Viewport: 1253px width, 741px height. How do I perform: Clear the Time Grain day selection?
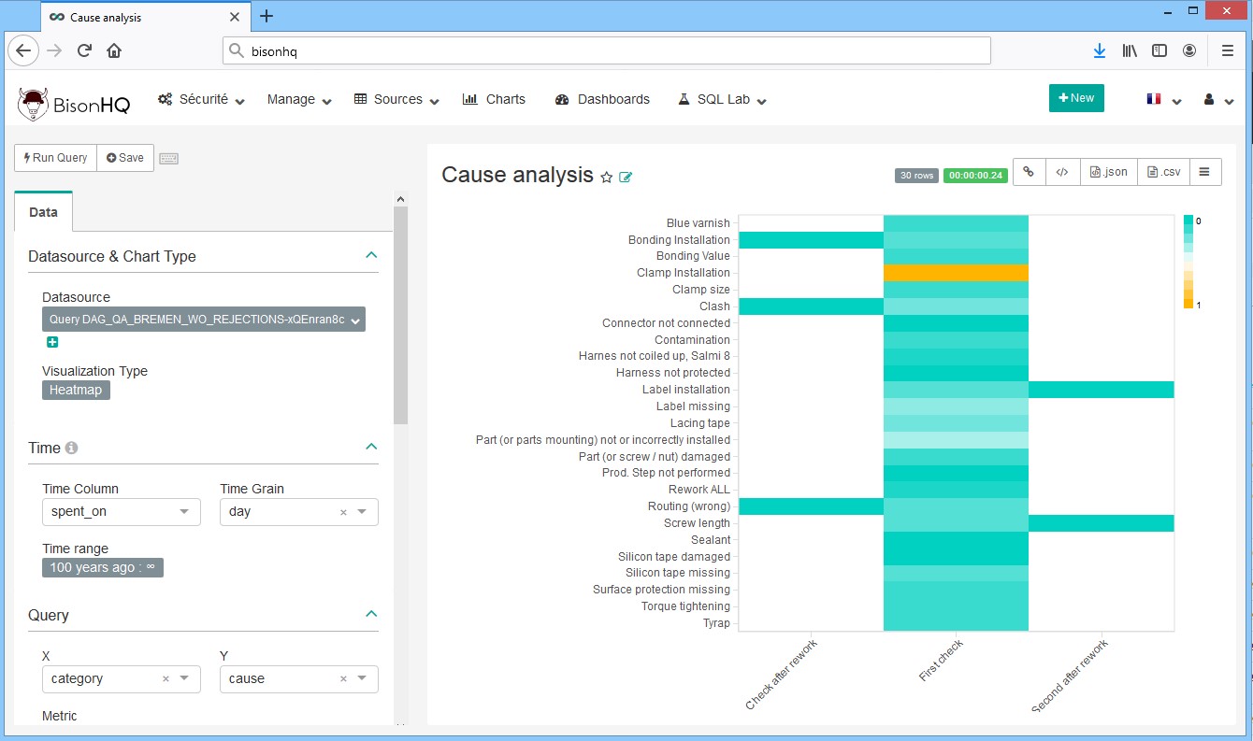pyautogui.click(x=343, y=512)
